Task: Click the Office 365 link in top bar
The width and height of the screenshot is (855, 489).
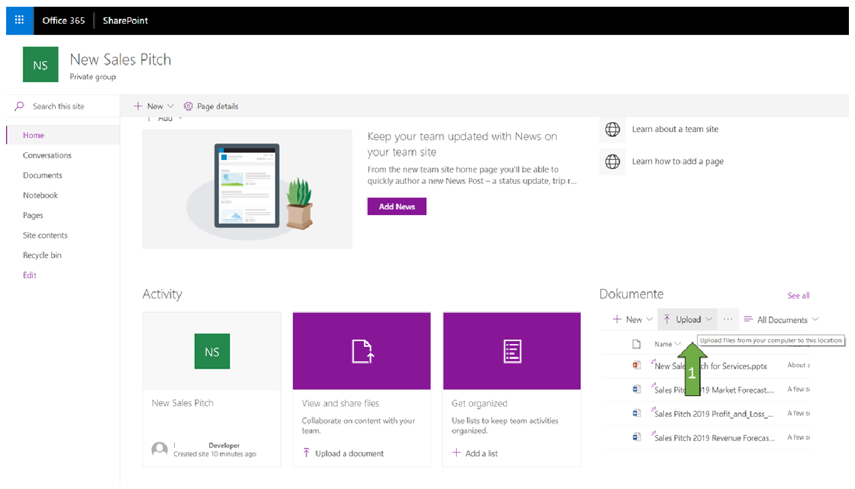Action: coord(64,20)
